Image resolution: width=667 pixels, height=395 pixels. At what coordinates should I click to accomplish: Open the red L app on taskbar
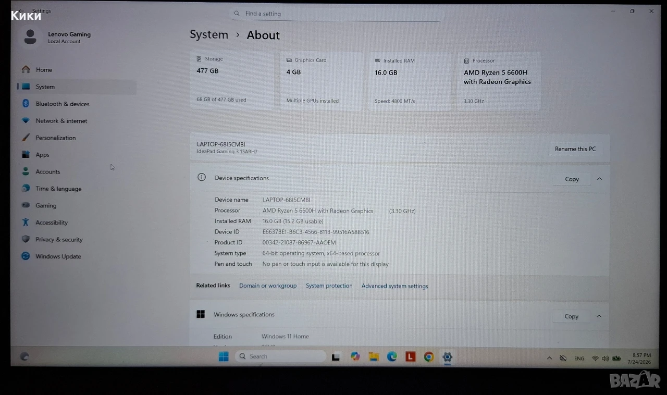[411, 356]
